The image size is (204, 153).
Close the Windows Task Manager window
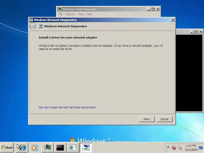(157, 9)
